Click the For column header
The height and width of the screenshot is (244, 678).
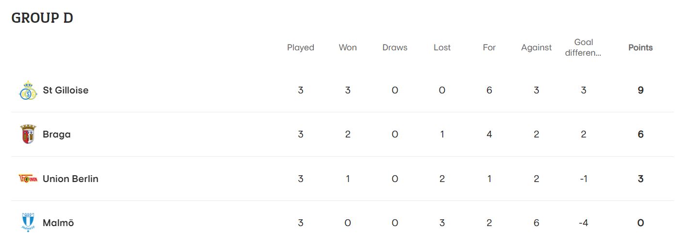pos(489,47)
